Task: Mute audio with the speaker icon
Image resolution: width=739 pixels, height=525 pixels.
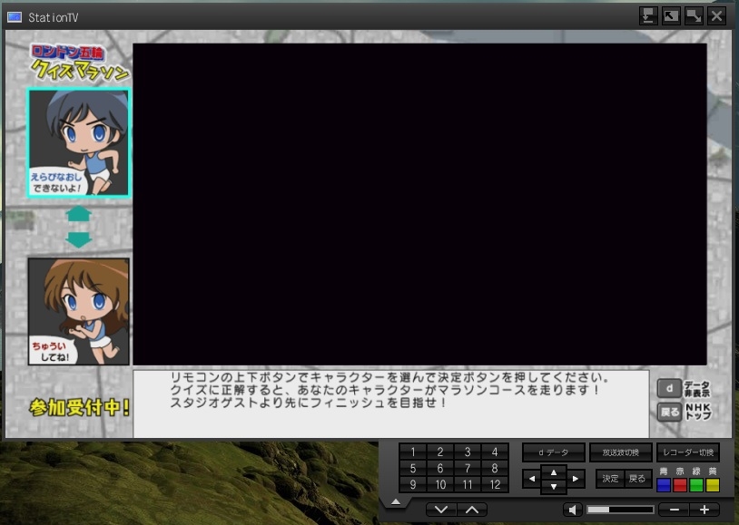Action: coord(574,510)
